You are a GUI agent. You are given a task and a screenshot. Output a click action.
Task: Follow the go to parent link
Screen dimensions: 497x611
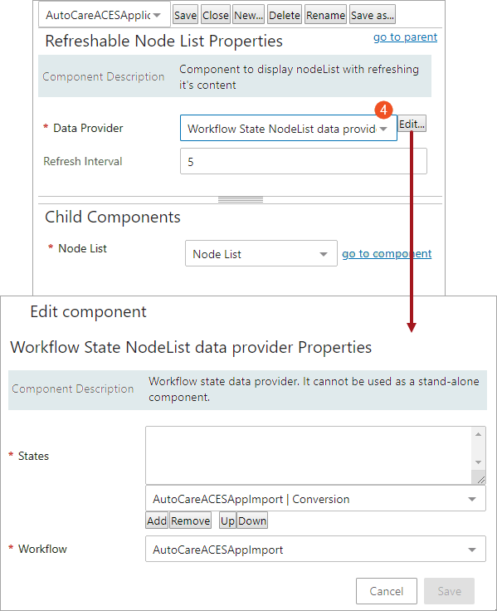pyautogui.click(x=405, y=37)
